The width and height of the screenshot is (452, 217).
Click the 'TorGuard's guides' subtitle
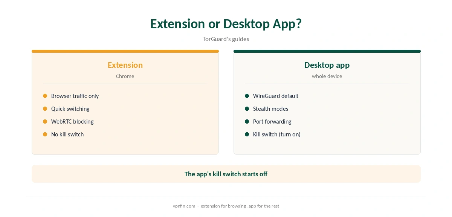226,39
